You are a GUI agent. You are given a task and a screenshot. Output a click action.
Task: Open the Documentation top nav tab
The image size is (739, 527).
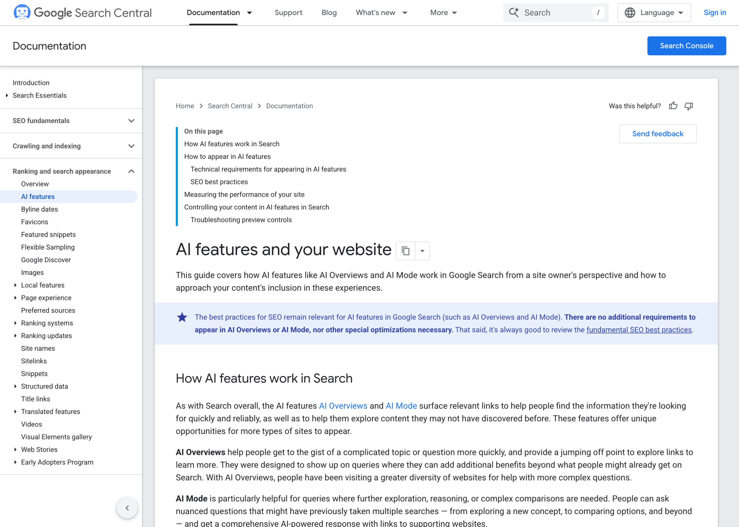[x=213, y=13]
